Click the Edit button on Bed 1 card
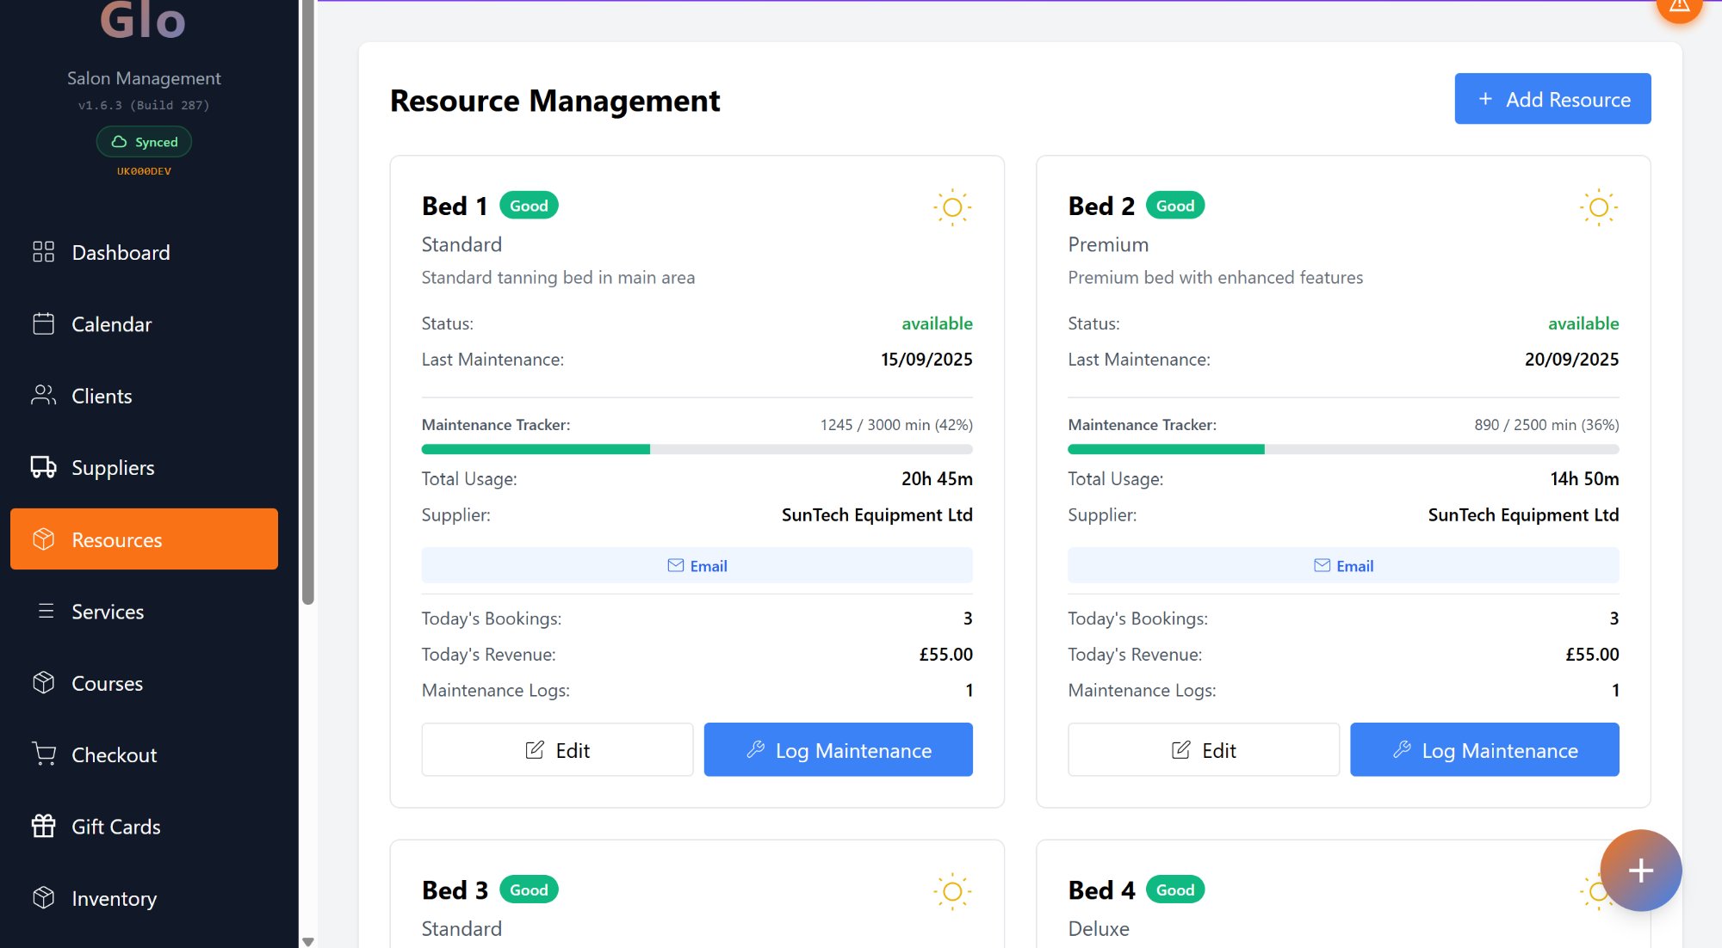Image resolution: width=1722 pixels, height=948 pixels. 556,749
